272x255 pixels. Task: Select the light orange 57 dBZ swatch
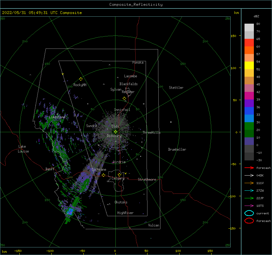point(249,58)
